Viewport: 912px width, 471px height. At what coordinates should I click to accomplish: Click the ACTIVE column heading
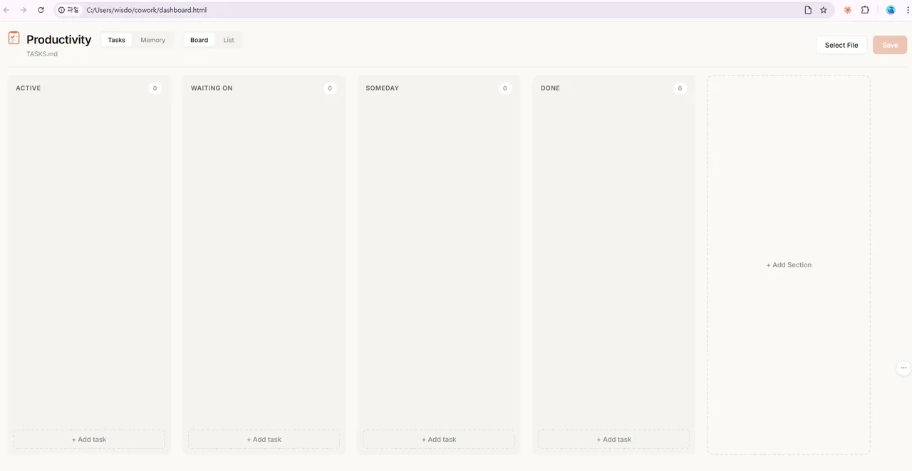28,88
